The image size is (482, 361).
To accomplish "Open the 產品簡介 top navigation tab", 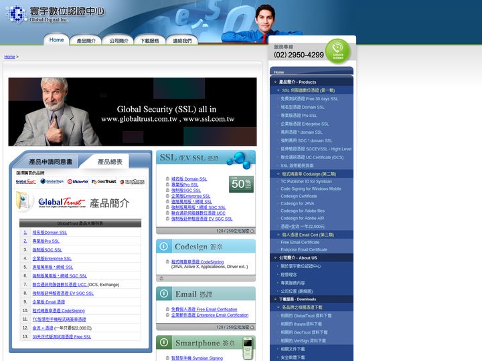I will (86, 41).
